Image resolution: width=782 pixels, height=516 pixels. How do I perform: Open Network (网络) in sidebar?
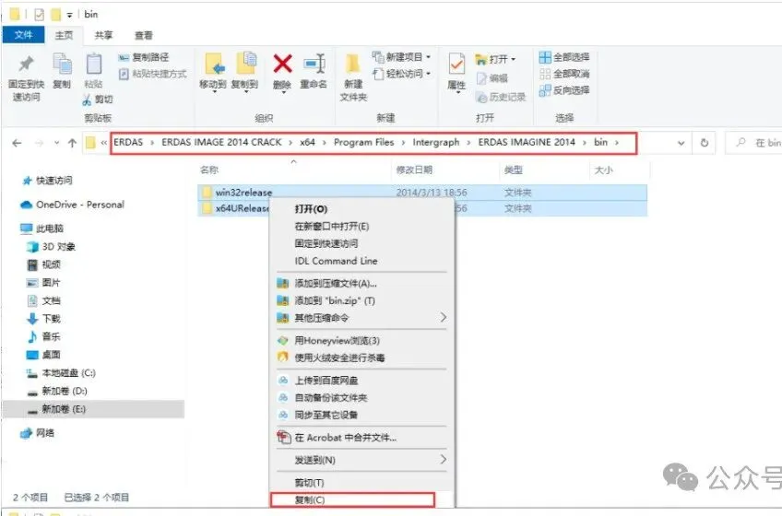tap(38, 433)
